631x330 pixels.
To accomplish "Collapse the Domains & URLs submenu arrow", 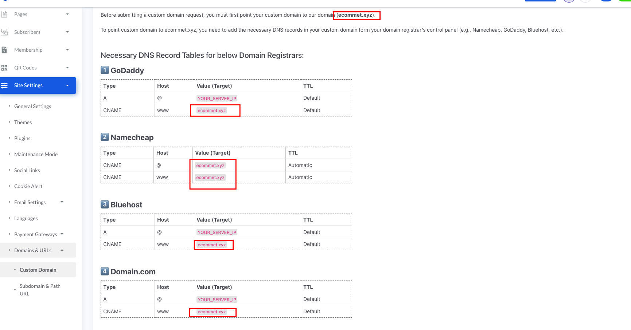I will 62,250.
